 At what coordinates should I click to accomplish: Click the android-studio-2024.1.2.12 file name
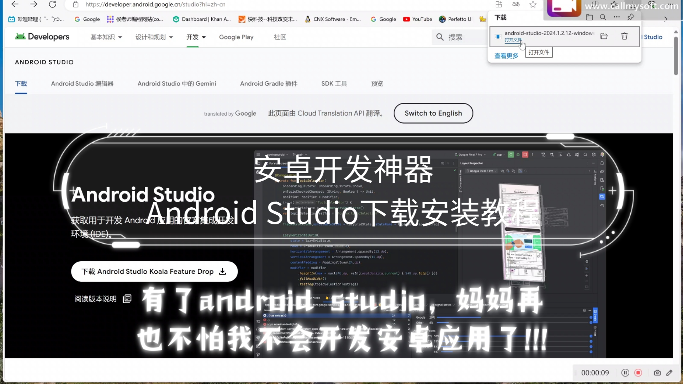pos(549,33)
